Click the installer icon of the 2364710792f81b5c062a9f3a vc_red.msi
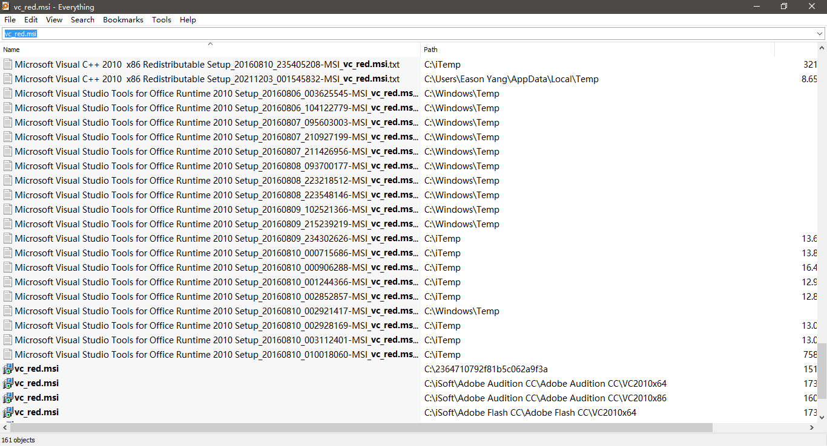Viewport: 827px width, 446px height. 8,369
